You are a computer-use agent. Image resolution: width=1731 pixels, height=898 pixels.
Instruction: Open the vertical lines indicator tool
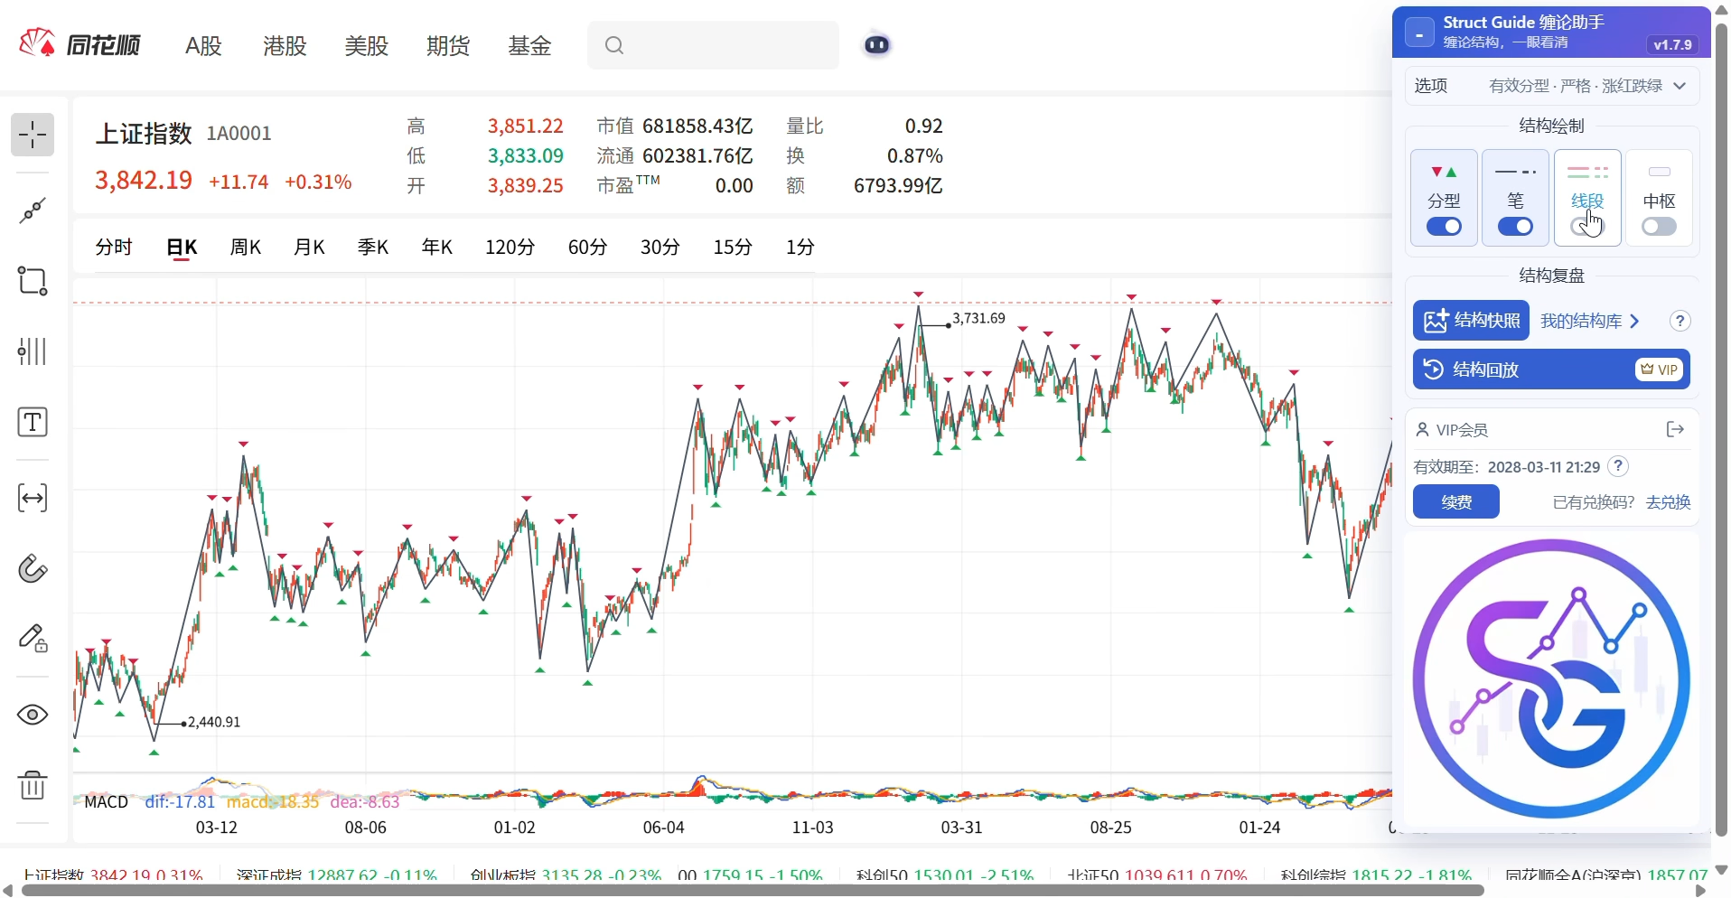33,351
